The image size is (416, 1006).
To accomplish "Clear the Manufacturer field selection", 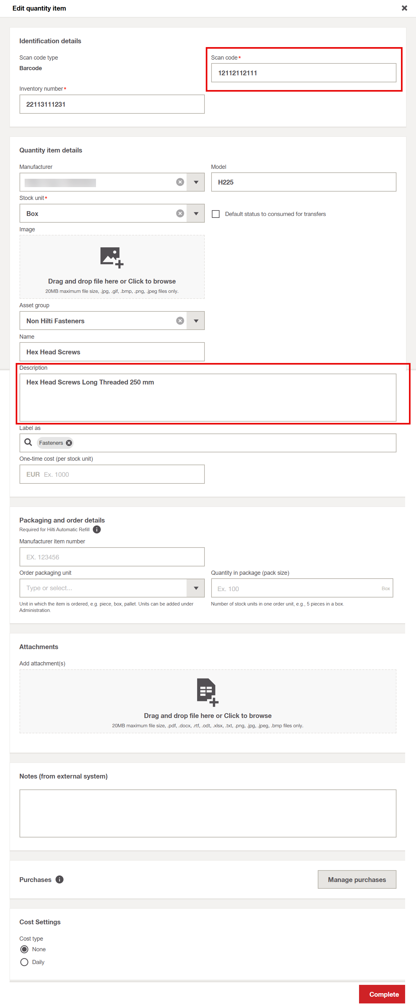I will 180,182.
